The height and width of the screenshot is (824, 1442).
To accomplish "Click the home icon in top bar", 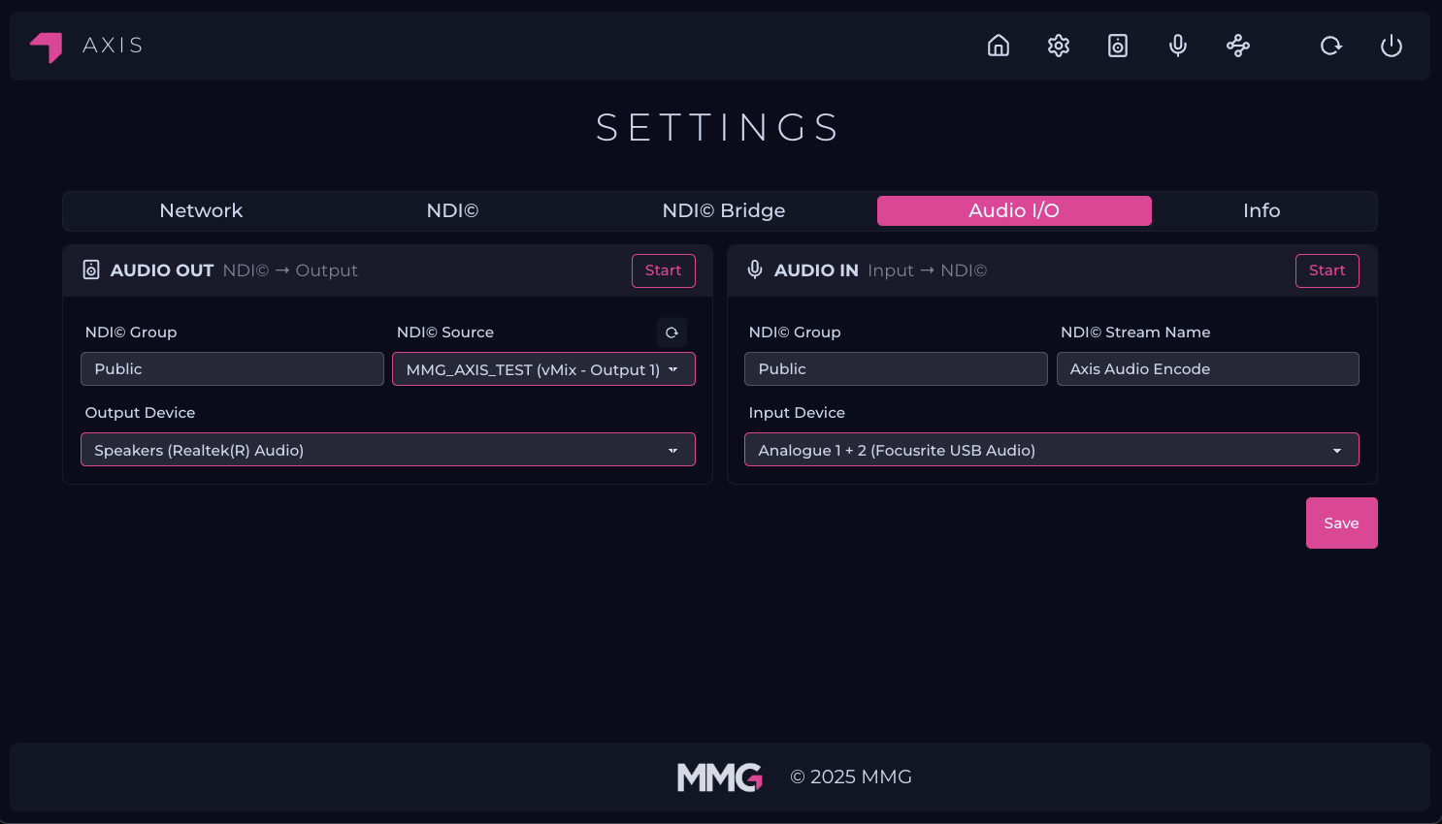I will coord(999,46).
